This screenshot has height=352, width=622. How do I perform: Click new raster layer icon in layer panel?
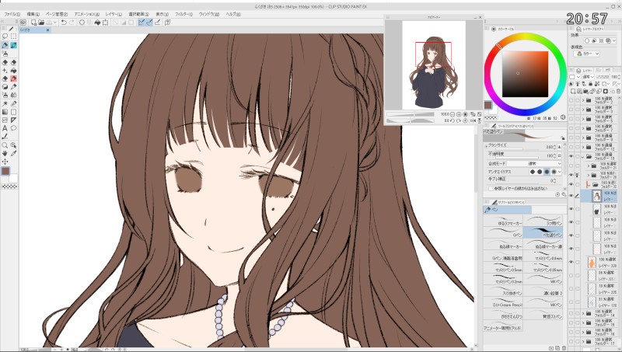click(x=571, y=92)
